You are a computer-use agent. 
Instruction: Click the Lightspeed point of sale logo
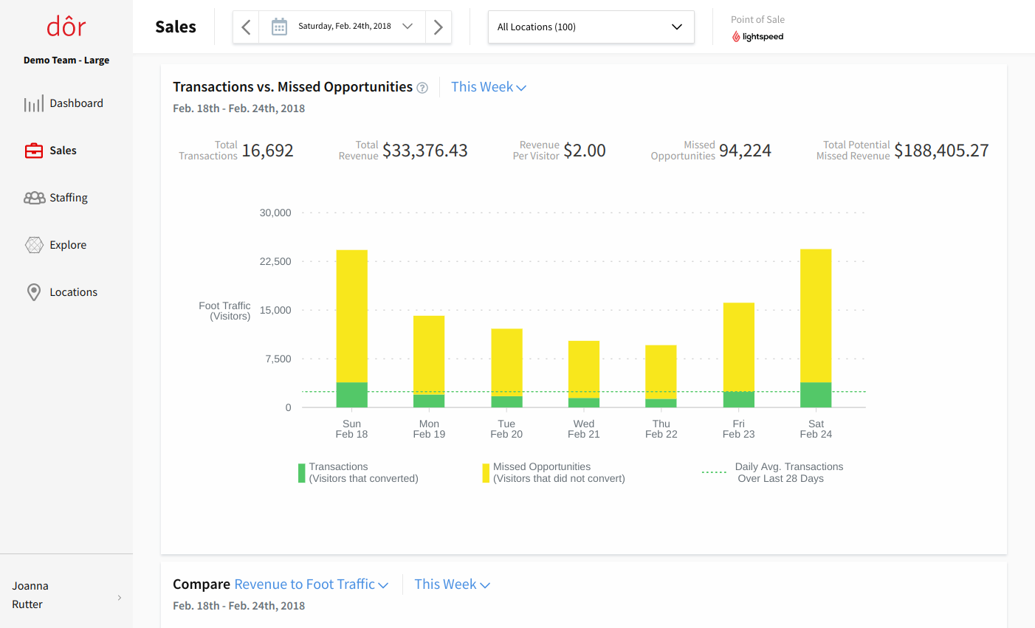click(x=757, y=35)
